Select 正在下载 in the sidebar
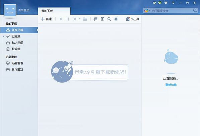 [19, 30]
